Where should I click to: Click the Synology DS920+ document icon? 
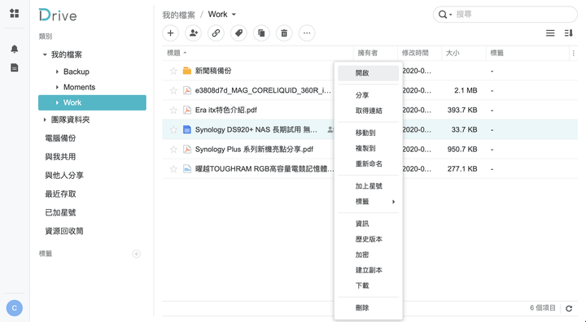pyautogui.click(x=187, y=129)
